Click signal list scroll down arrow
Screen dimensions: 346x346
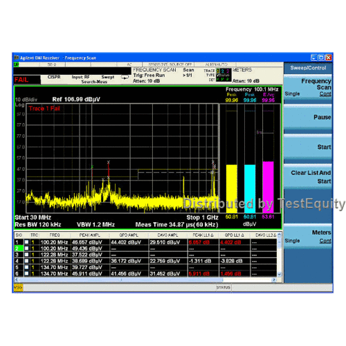pyautogui.click(x=280, y=274)
